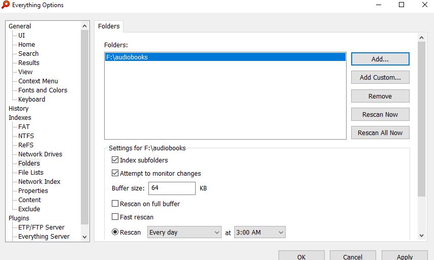Select Indexes in the options tree
434x260 pixels.
click(x=20, y=117)
